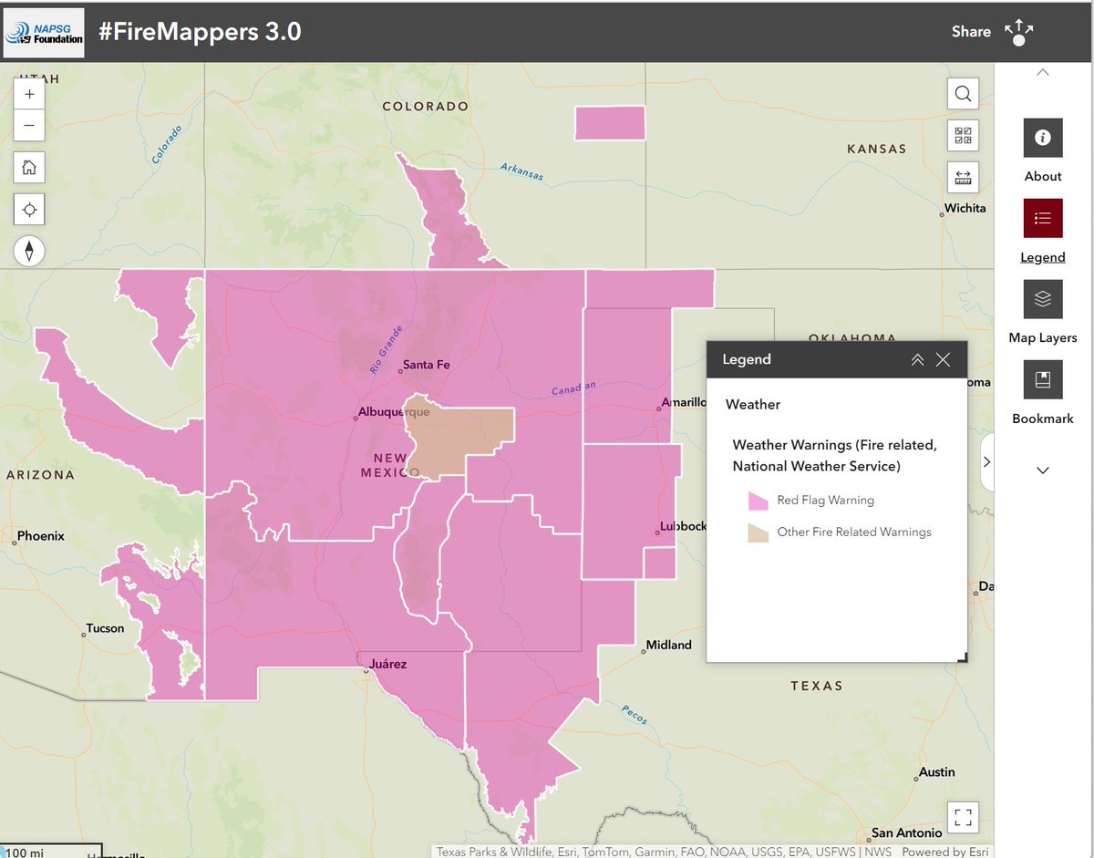Reset the compass orientation
Screen dimensions: 1094x858
30,251
